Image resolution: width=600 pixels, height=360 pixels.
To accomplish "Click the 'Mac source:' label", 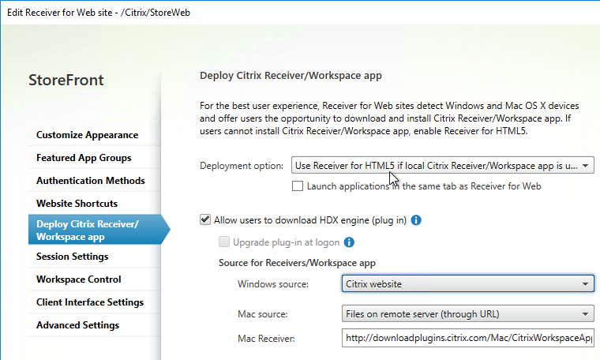I will coord(262,314).
